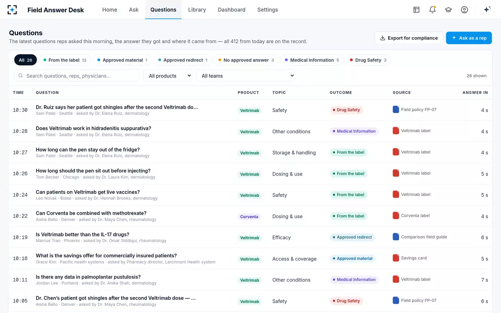Filter by Drug Safety chip
501x313 pixels.
pyautogui.click(x=368, y=60)
